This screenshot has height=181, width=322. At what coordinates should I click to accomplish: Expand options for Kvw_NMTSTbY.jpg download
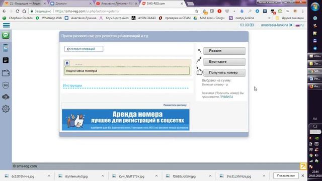156,176
